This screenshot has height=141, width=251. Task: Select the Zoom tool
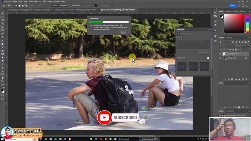[2, 81]
